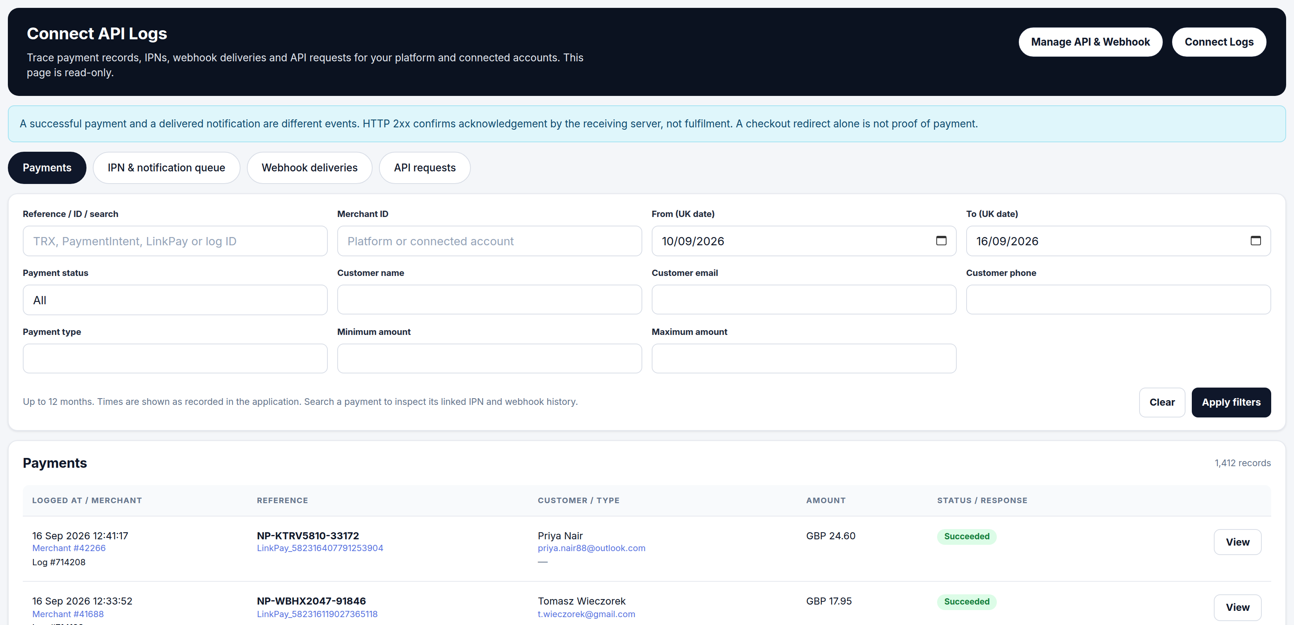Click amount GBP 24.60
This screenshot has width=1294, height=625.
pyautogui.click(x=830, y=535)
